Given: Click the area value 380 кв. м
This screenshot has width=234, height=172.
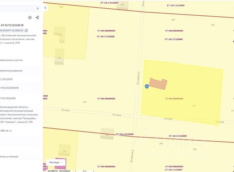Looking at the screenshot, I should 6,131.
